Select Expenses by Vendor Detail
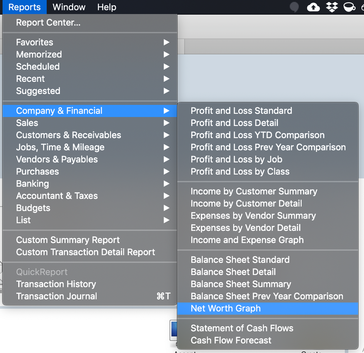 [268, 228]
